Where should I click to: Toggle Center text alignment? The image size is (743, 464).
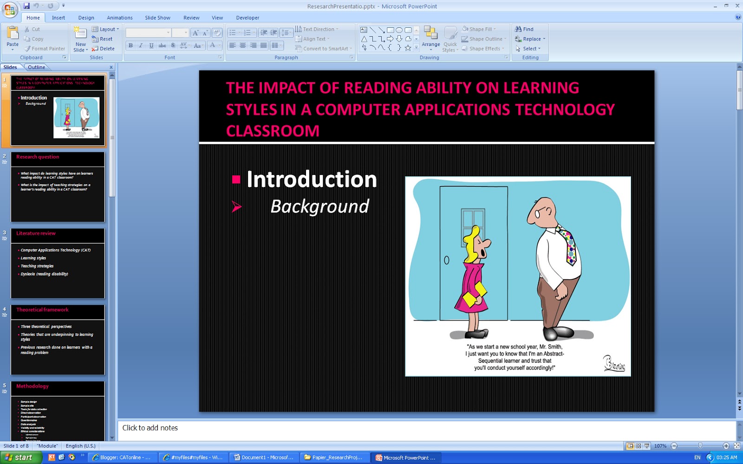pos(243,45)
